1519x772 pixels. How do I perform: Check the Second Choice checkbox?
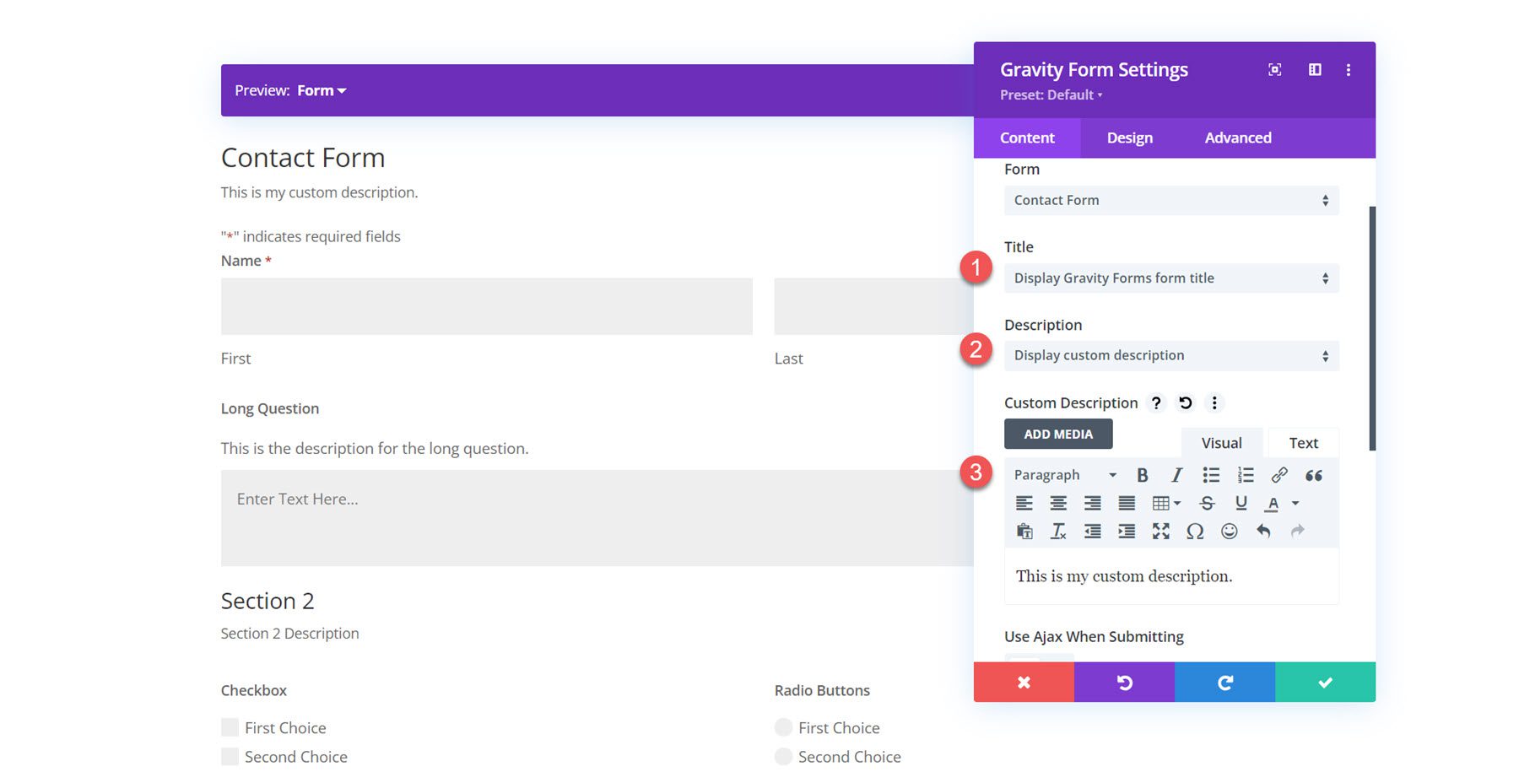pos(229,756)
